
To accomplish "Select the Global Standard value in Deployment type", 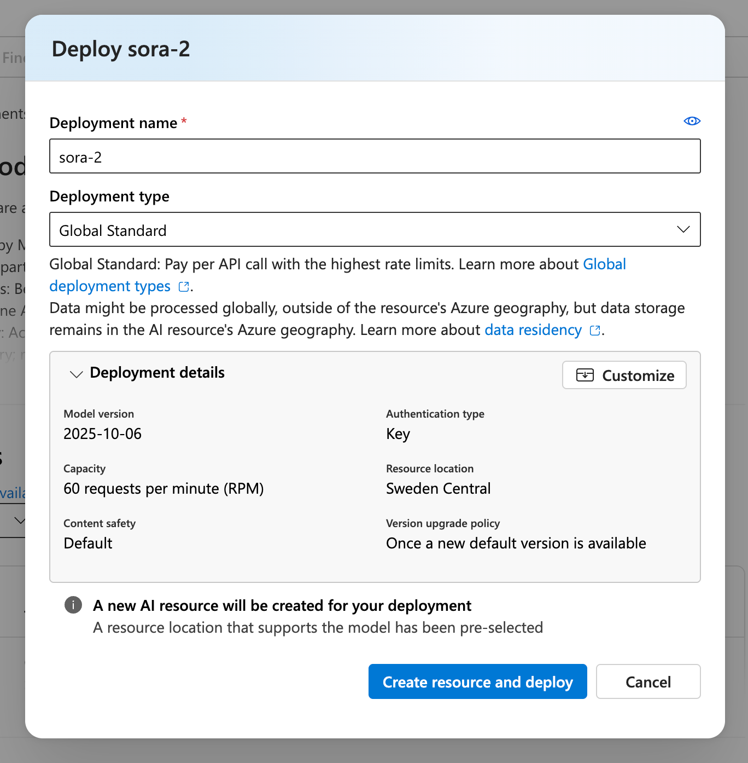I will [113, 230].
